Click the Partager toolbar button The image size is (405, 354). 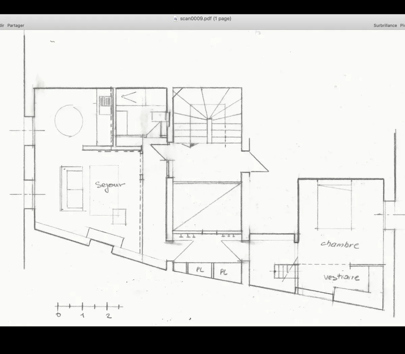(16, 26)
